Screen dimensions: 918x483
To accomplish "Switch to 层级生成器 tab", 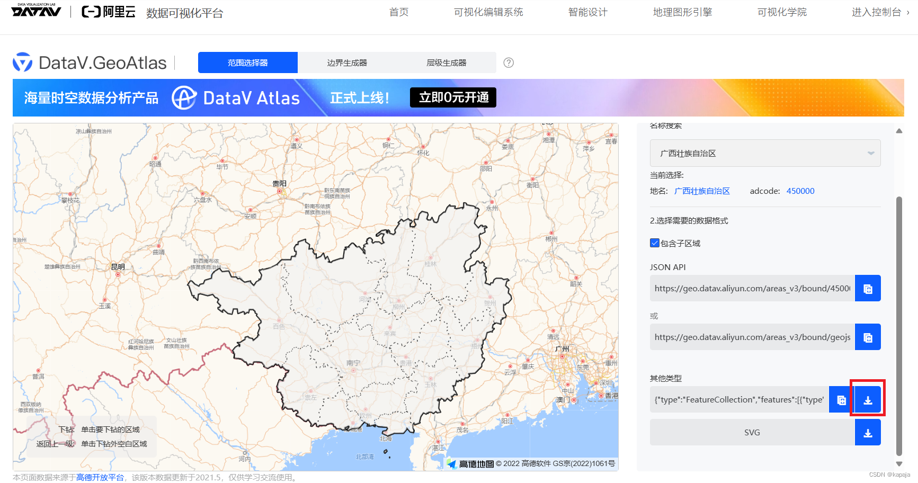I will pyautogui.click(x=447, y=62).
